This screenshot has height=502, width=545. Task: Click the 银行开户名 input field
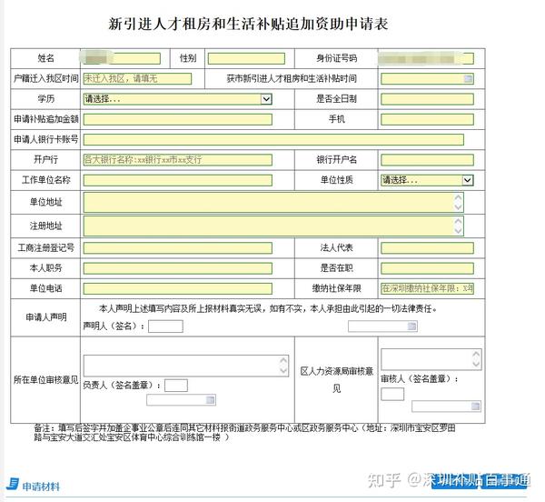coord(427,160)
